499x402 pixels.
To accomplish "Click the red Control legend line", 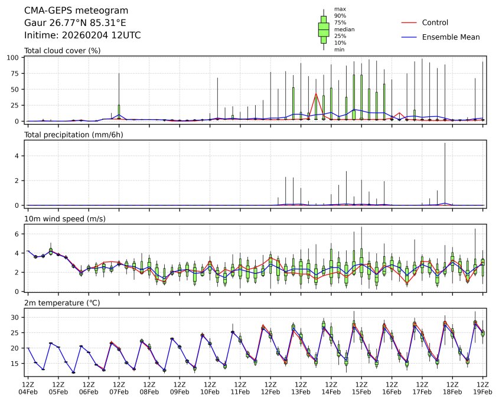I will coord(409,22).
